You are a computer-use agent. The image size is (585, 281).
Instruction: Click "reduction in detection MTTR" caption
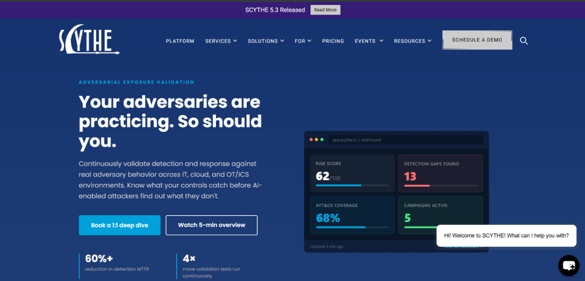(x=117, y=269)
